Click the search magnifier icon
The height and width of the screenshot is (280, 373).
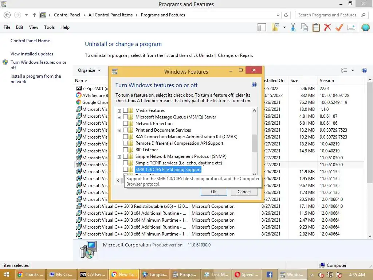point(363,15)
